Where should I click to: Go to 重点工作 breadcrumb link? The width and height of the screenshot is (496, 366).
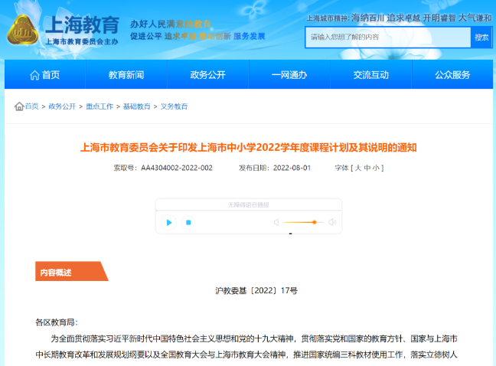pyautogui.click(x=100, y=106)
